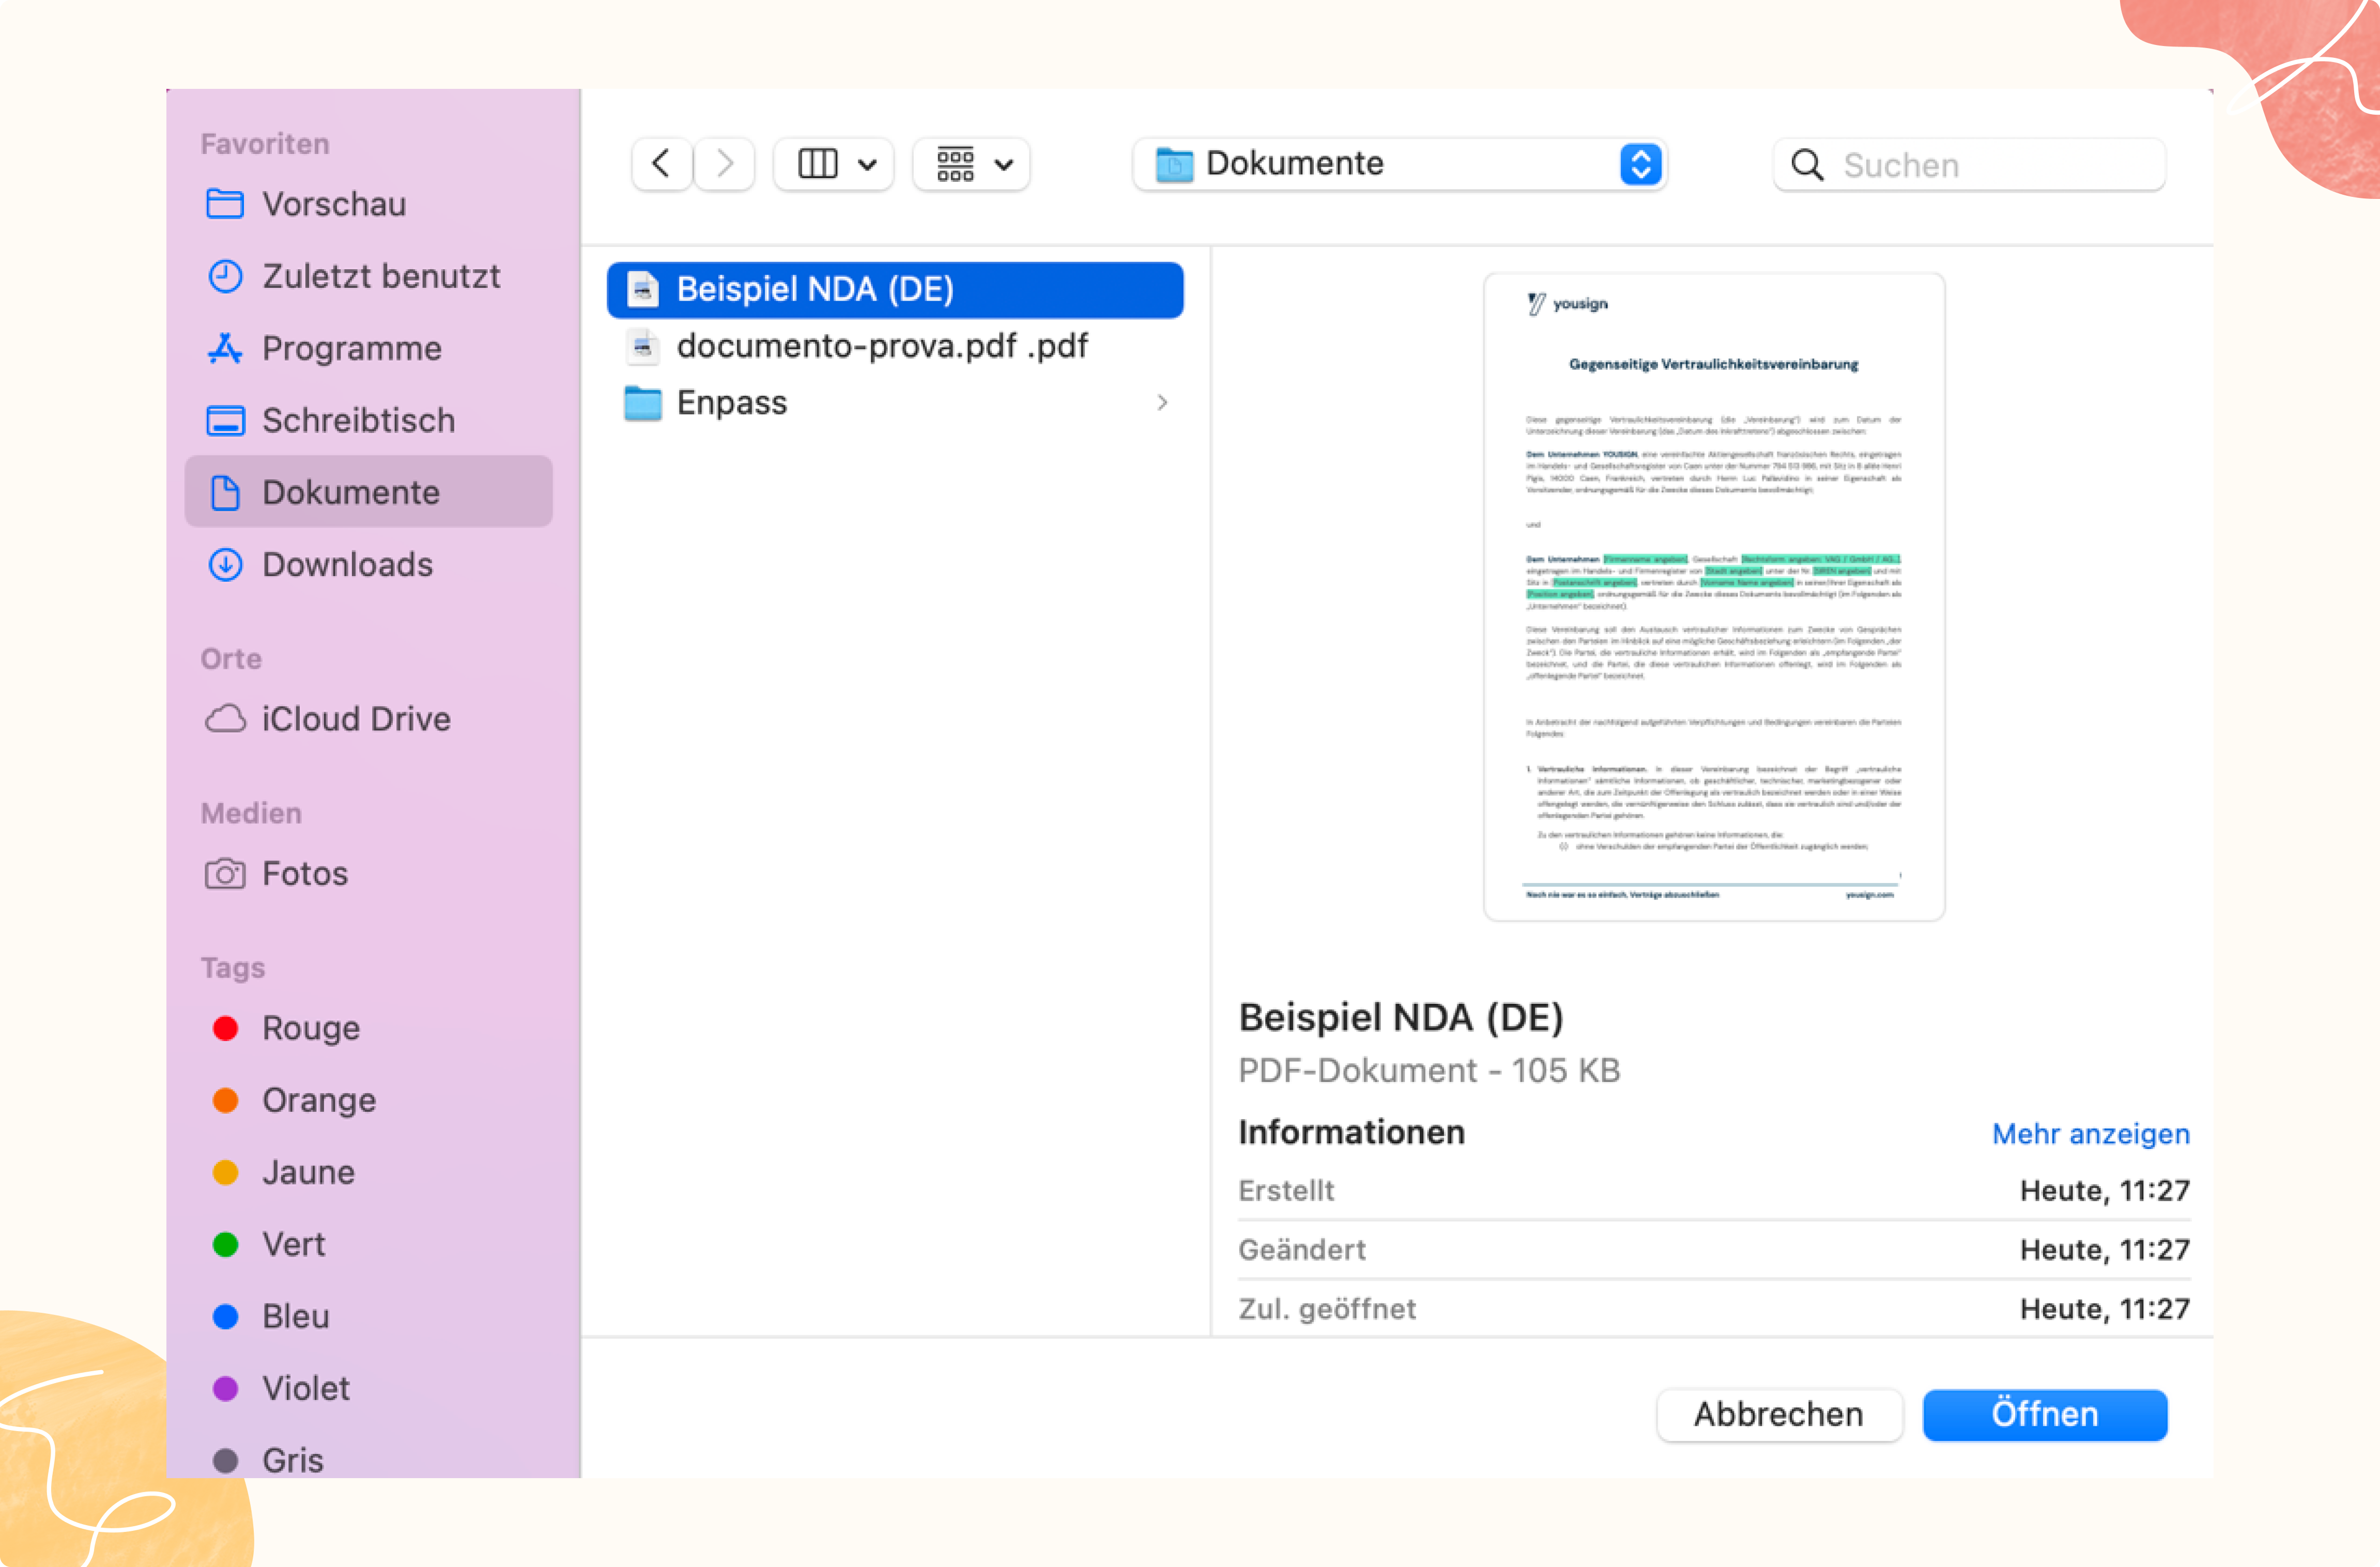Open iCloud Drive location
Screen dimensions: 2380x1567
click(355, 720)
